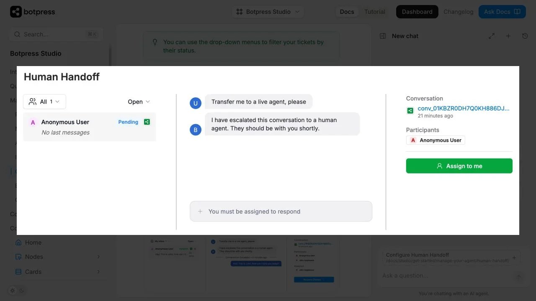Focus the Search field in sidebar
The width and height of the screenshot is (536, 301).
pos(57,34)
